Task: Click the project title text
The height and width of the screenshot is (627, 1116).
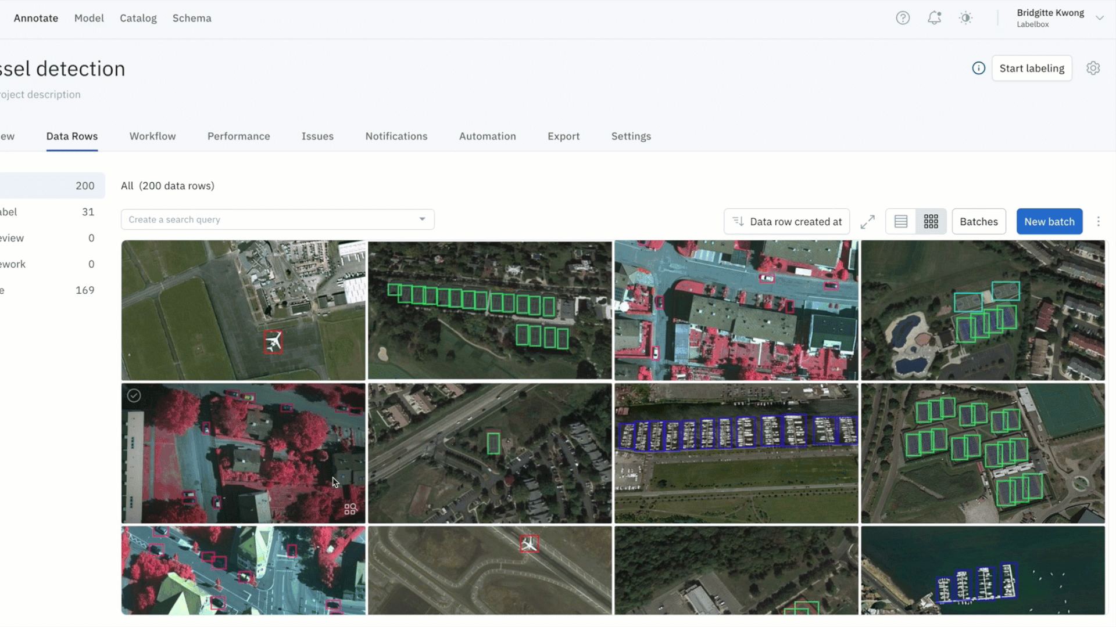Action: 62,69
